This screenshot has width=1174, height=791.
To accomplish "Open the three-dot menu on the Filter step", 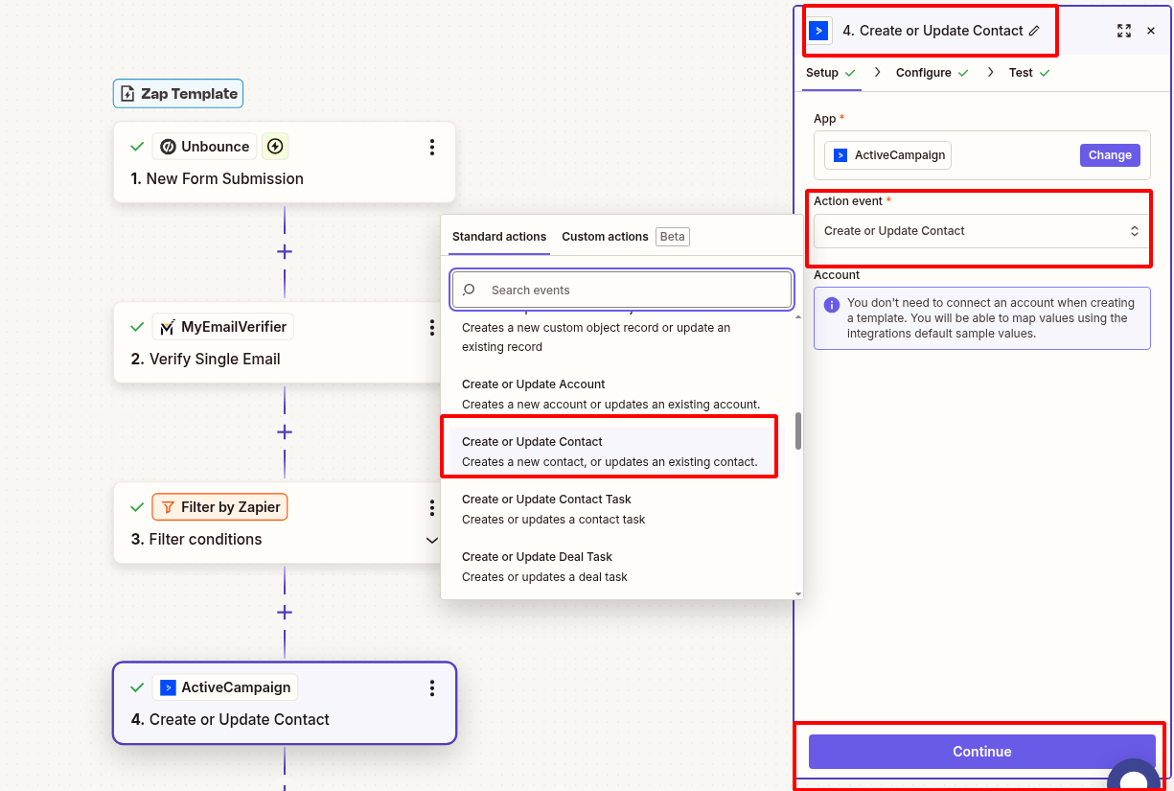I will [x=432, y=507].
